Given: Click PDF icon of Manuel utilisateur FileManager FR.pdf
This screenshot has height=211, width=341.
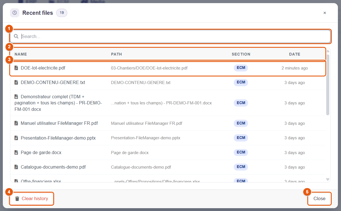Looking at the screenshot, I should click(16, 123).
